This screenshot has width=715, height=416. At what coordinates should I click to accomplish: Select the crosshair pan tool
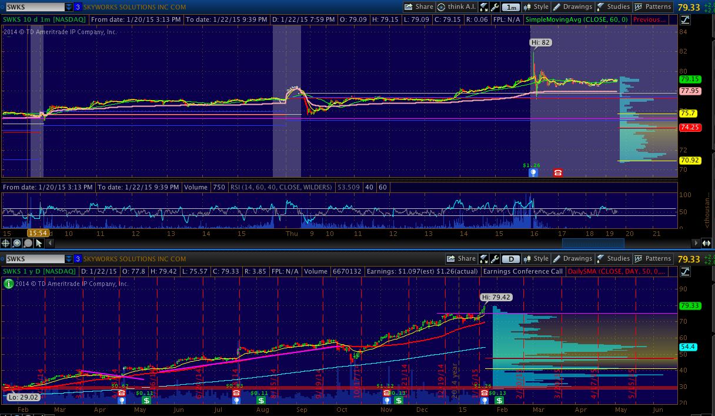6,242
